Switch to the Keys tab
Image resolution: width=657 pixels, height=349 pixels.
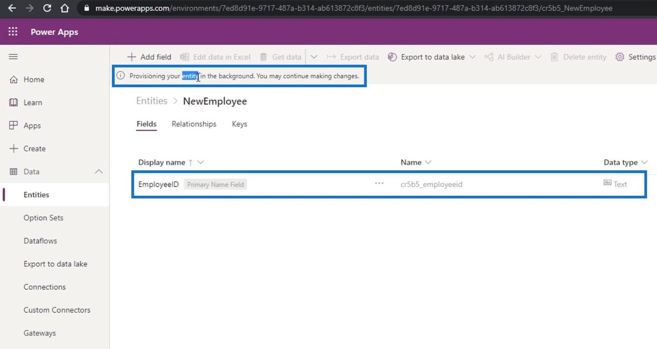(x=239, y=124)
